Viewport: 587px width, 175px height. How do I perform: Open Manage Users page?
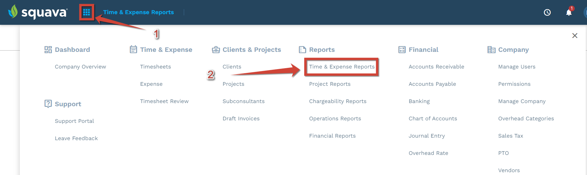tap(517, 67)
